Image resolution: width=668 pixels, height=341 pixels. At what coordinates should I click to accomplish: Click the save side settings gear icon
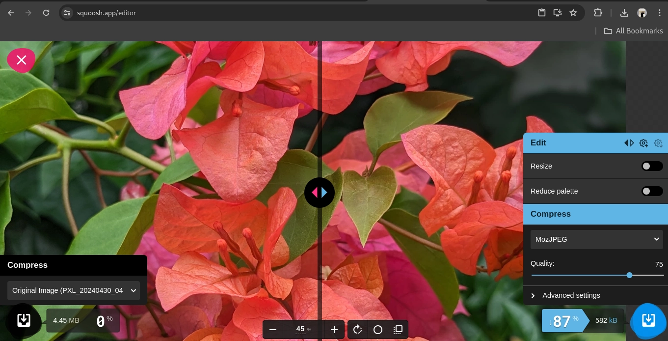[x=643, y=143]
